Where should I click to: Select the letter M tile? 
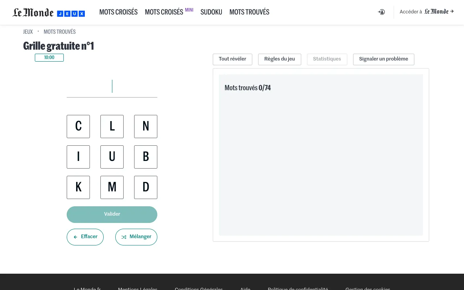coord(112,187)
